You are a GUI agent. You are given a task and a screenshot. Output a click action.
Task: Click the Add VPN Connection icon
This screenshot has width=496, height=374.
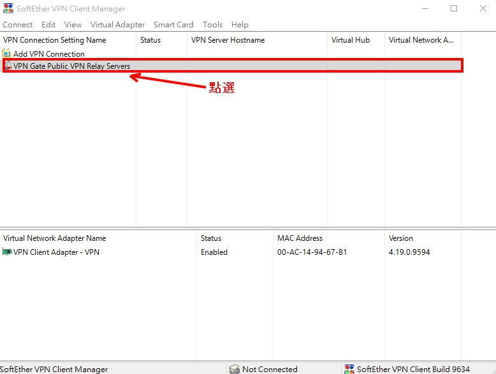(x=6, y=54)
